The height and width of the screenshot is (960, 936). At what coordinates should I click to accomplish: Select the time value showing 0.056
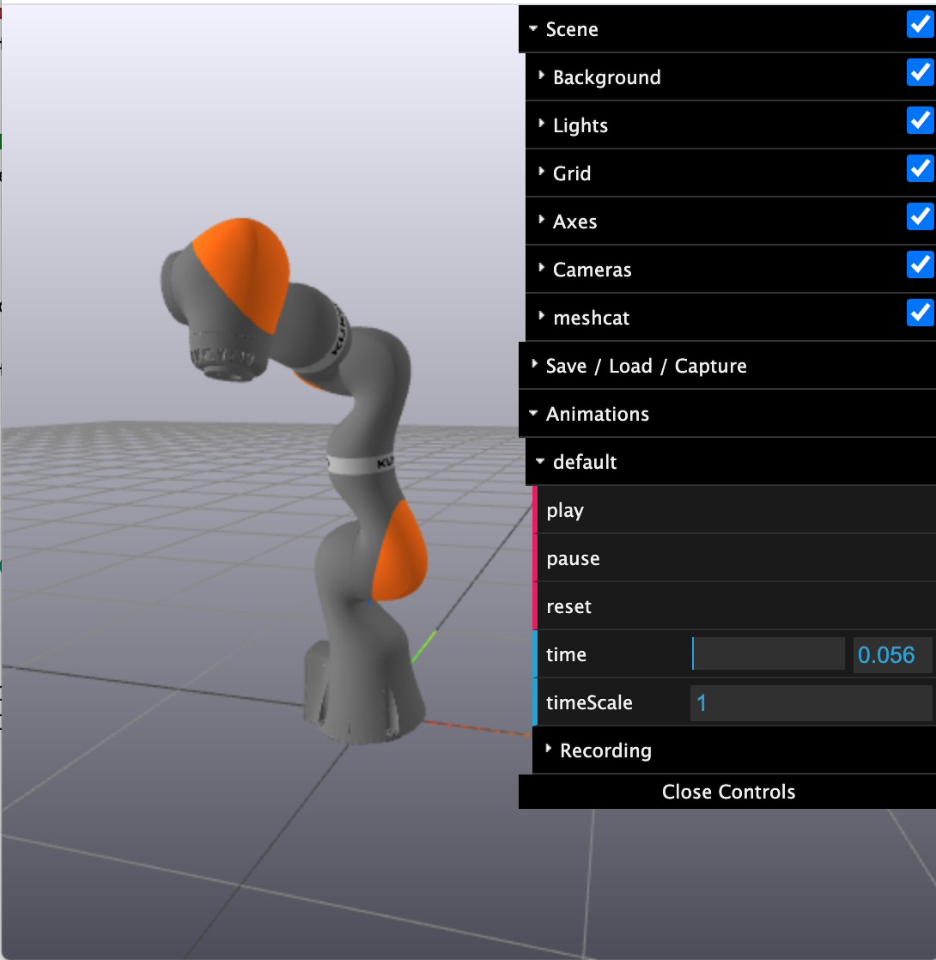click(890, 654)
